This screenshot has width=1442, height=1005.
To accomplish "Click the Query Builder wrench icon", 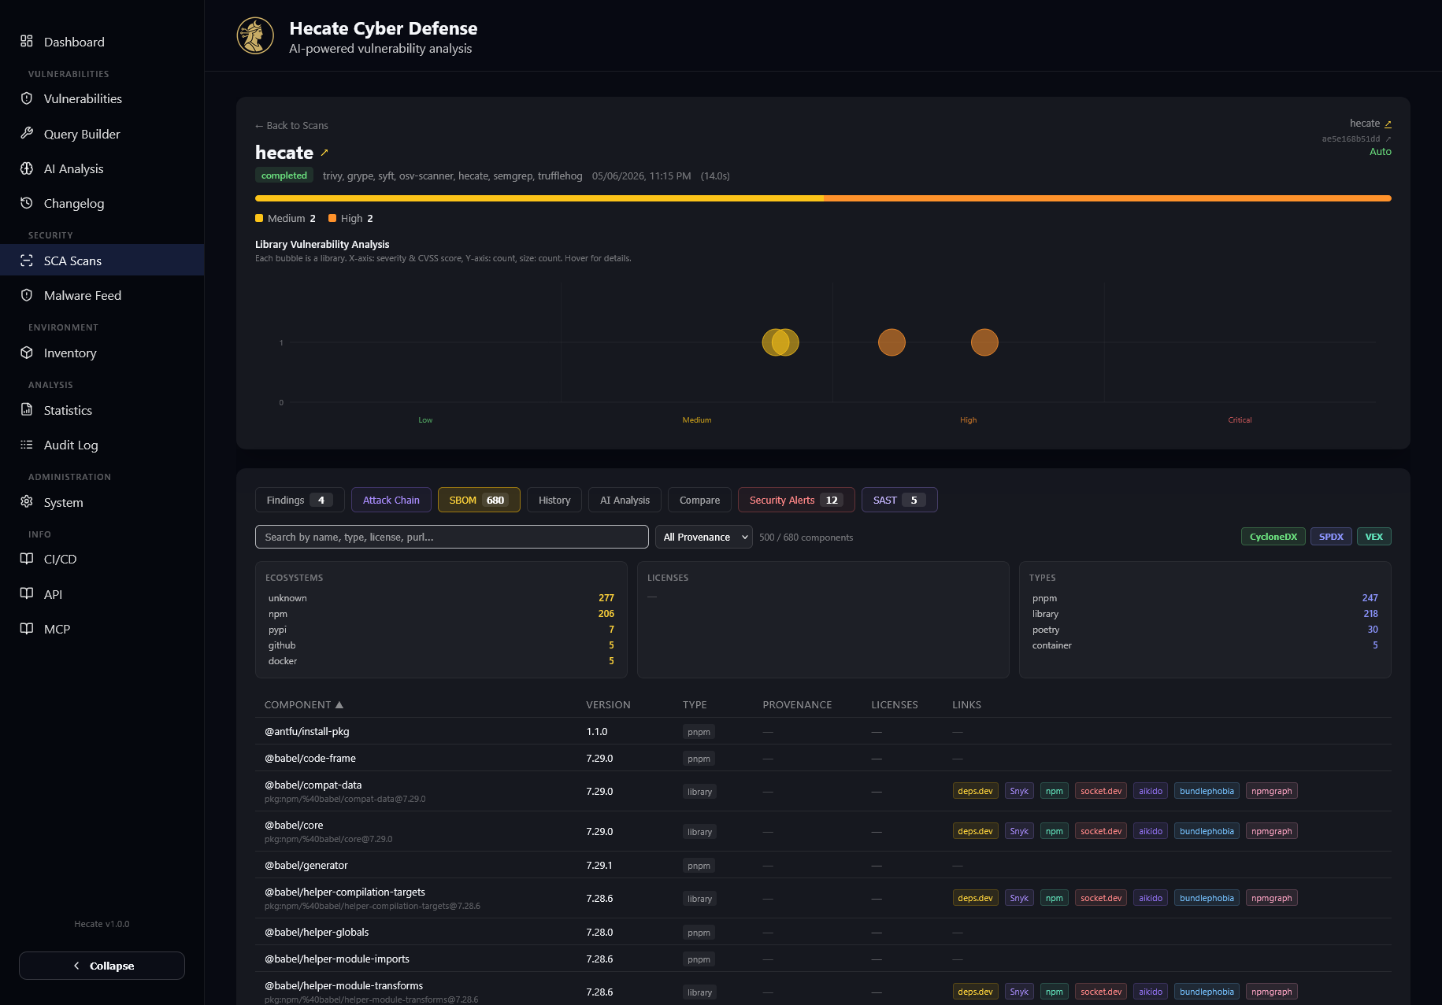I will [x=27, y=133].
